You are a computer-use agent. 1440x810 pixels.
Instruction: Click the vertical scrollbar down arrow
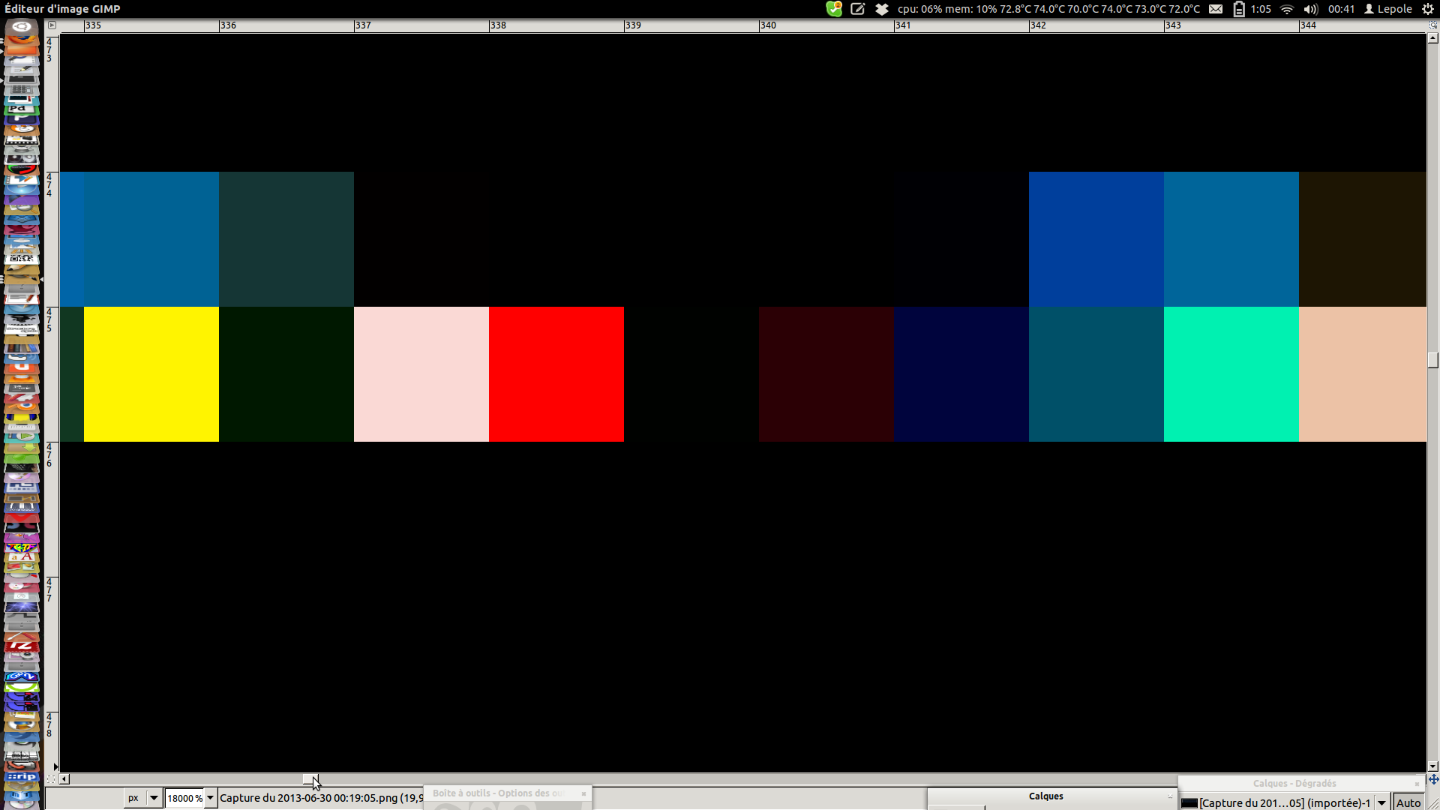coord(1433,766)
